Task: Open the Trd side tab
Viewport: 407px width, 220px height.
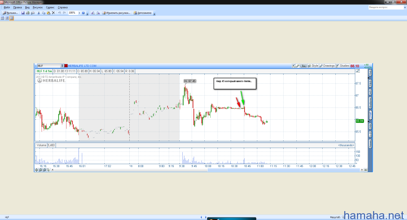Action: tap(370, 73)
